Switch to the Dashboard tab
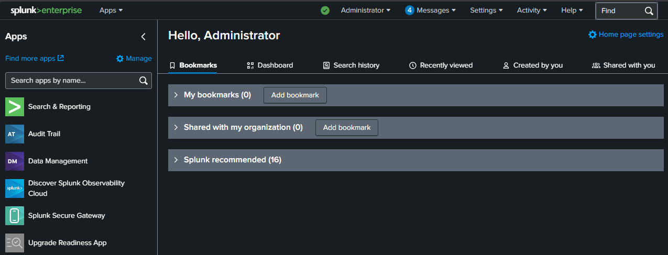This screenshot has height=255, width=668. (270, 65)
